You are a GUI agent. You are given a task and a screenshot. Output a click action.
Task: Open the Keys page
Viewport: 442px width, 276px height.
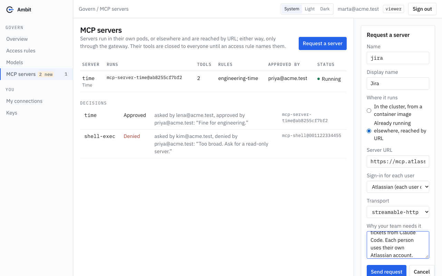click(37, 113)
